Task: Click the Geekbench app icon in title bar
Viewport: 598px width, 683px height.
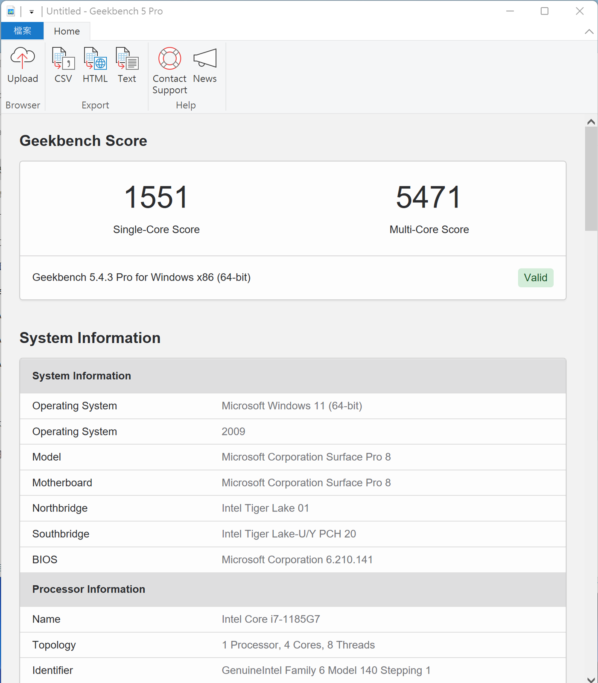Action: [x=11, y=11]
